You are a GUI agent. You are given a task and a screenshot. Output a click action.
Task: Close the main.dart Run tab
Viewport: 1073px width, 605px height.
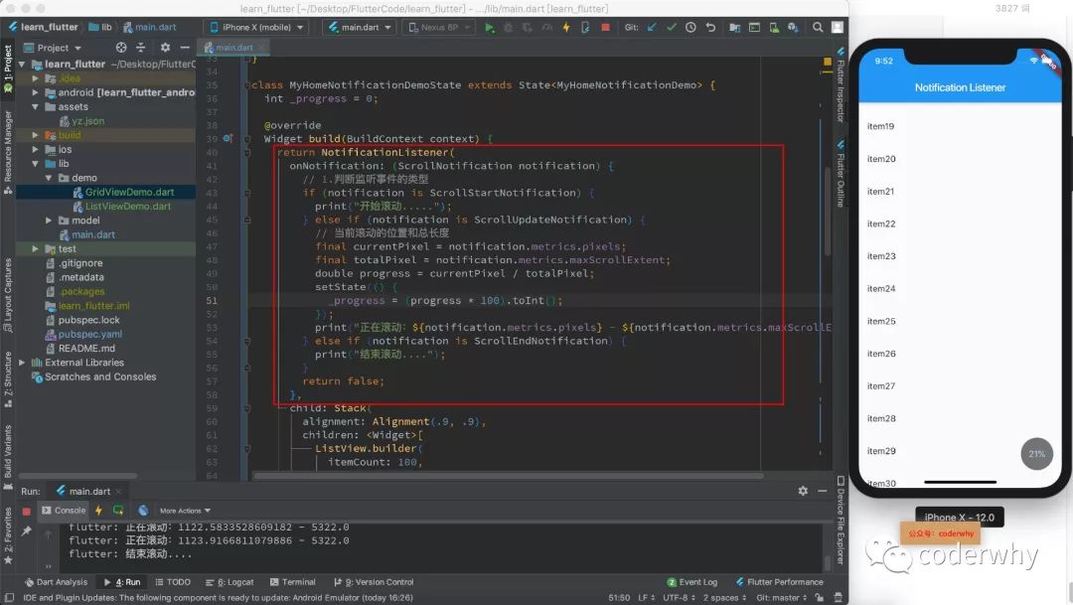click(x=118, y=492)
